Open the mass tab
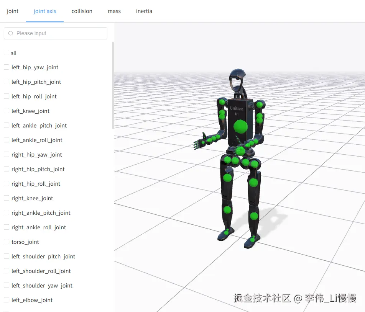The height and width of the screenshot is (312, 365). [114, 11]
